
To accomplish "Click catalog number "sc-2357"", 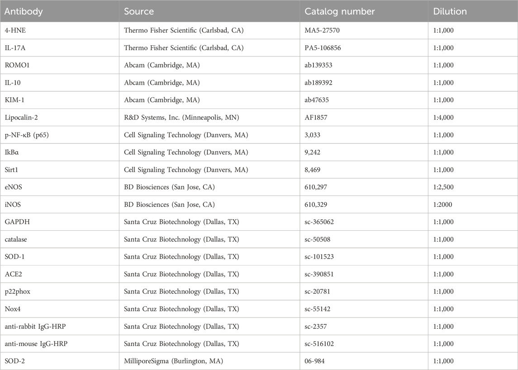I will coord(316,327).
